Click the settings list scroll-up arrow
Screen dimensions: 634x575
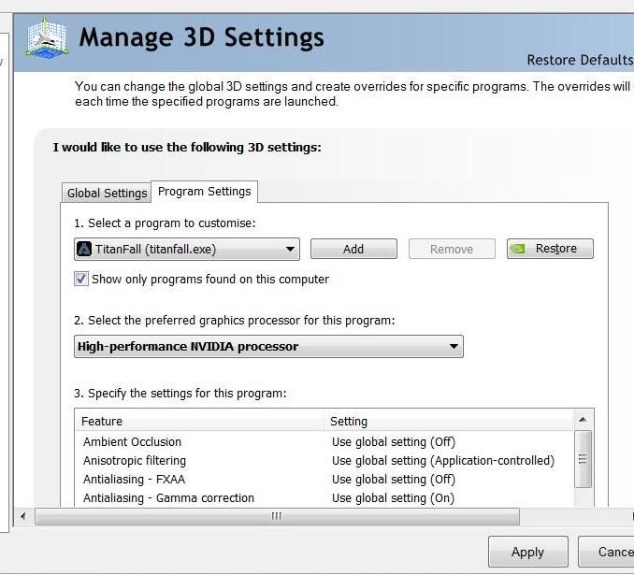[x=583, y=420]
